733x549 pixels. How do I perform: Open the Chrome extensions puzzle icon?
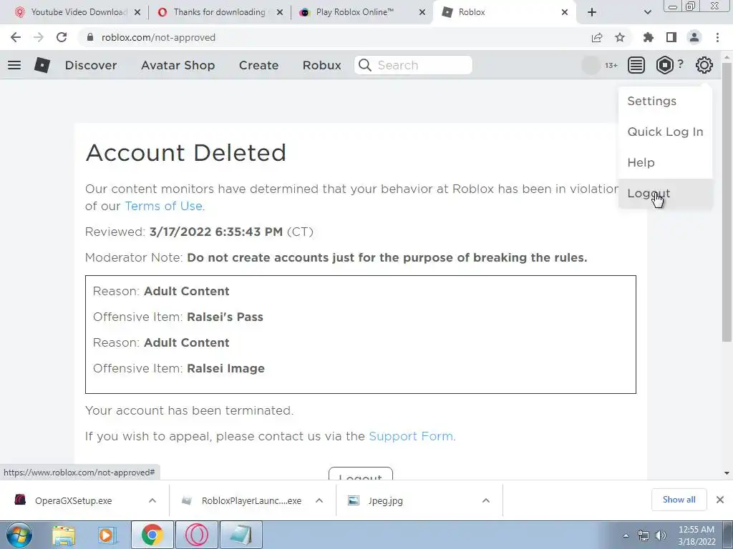coord(649,37)
